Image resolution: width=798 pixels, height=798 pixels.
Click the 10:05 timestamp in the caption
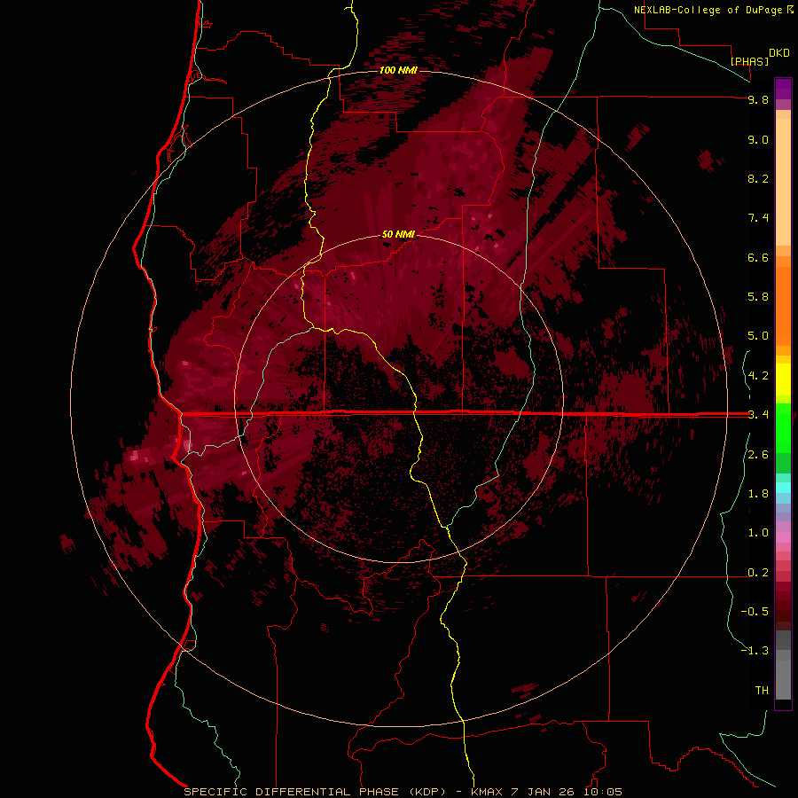tap(603, 792)
